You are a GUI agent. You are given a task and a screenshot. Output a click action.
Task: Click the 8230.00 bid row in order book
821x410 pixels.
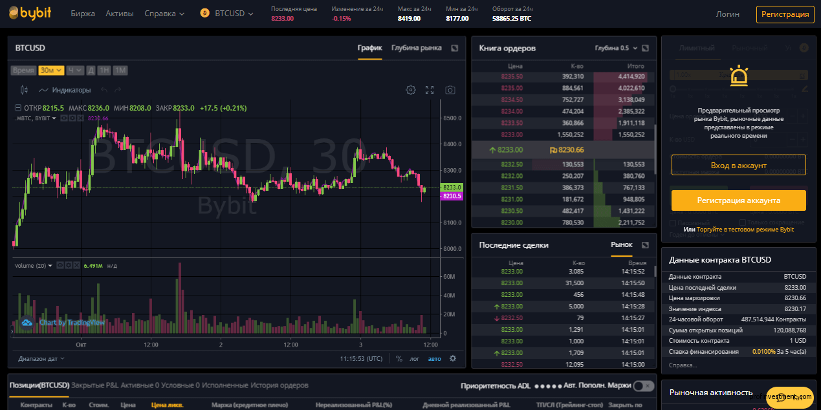point(562,223)
